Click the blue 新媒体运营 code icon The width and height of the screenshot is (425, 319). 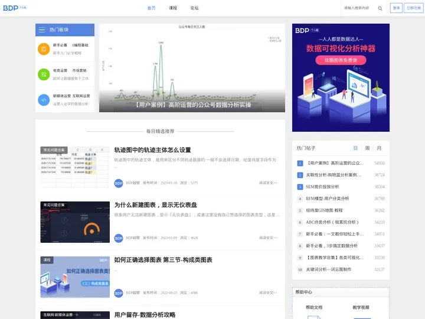click(44, 100)
